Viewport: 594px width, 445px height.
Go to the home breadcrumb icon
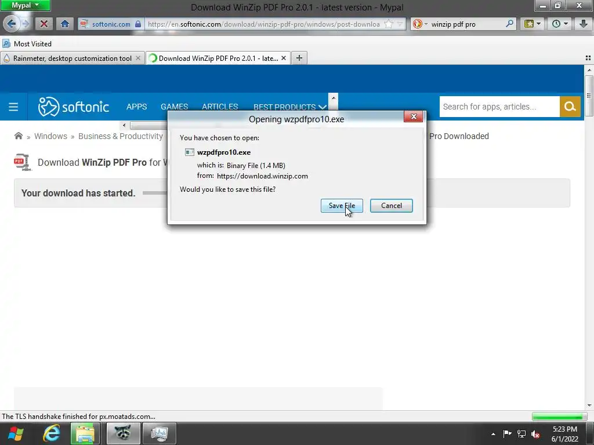[x=18, y=136]
